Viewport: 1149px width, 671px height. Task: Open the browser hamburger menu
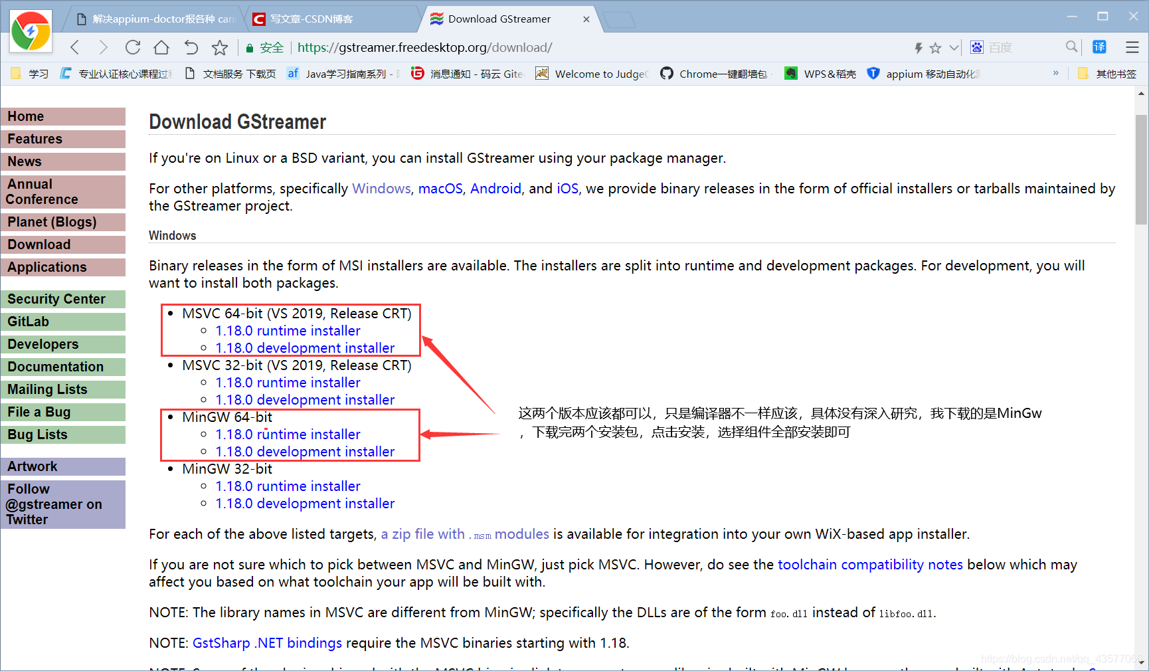click(1132, 47)
